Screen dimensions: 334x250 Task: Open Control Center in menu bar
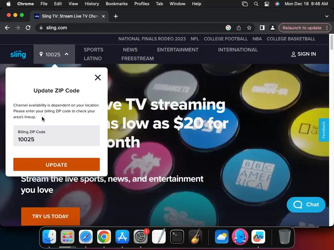(x=267, y=4)
